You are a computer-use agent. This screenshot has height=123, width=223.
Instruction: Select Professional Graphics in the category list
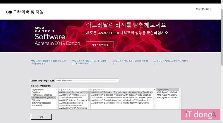pyautogui.click(x=42, y=95)
